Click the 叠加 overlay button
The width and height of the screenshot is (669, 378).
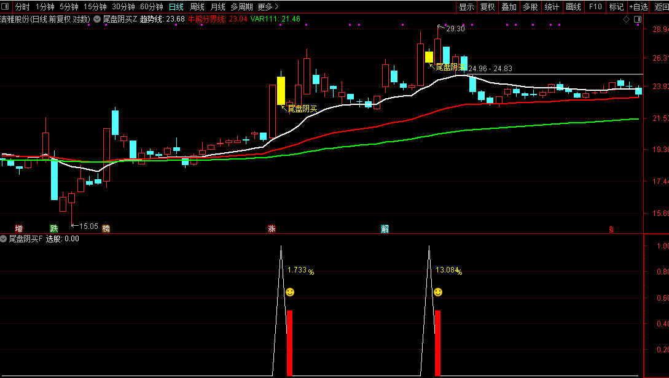[509, 7]
